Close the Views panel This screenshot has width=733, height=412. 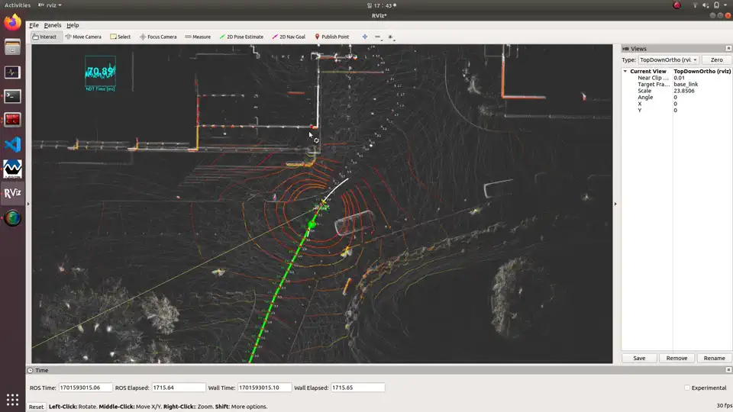728,49
